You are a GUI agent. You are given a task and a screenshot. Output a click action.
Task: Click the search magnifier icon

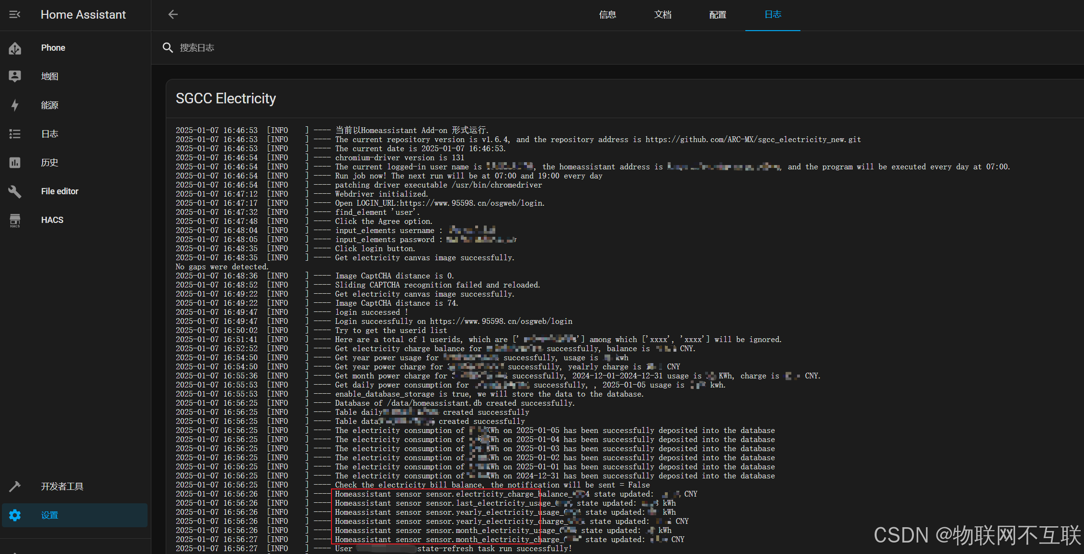point(168,48)
